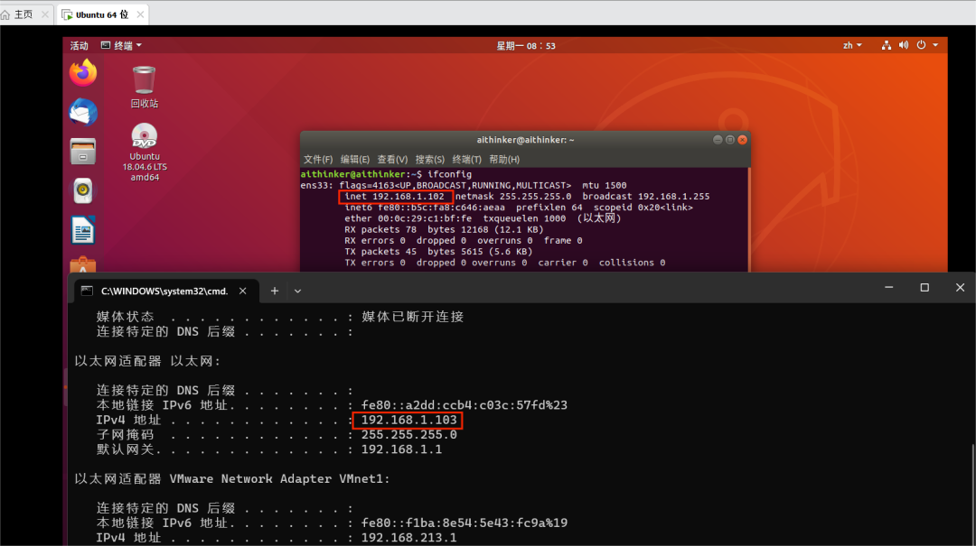The image size is (976, 546).
Task: Close the Windows Terminal window
Action: pos(960,287)
